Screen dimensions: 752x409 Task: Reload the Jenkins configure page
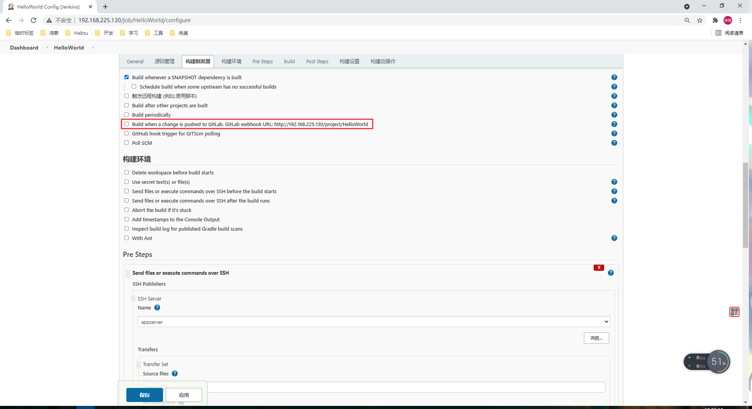click(x=34, y=20)
